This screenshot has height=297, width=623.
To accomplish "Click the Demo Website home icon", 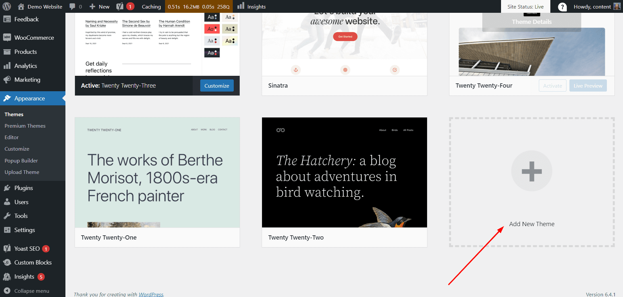I will pos(21,7).
